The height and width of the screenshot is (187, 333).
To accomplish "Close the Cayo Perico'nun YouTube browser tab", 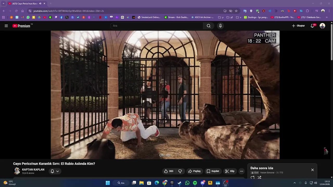I will pos(44,3).
